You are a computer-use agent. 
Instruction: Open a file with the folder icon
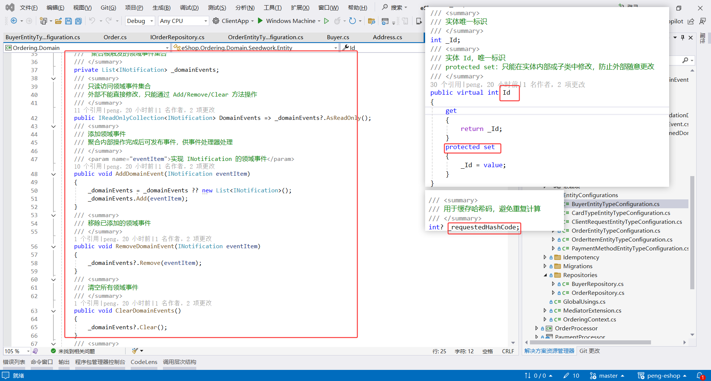(x=58, y=21)
